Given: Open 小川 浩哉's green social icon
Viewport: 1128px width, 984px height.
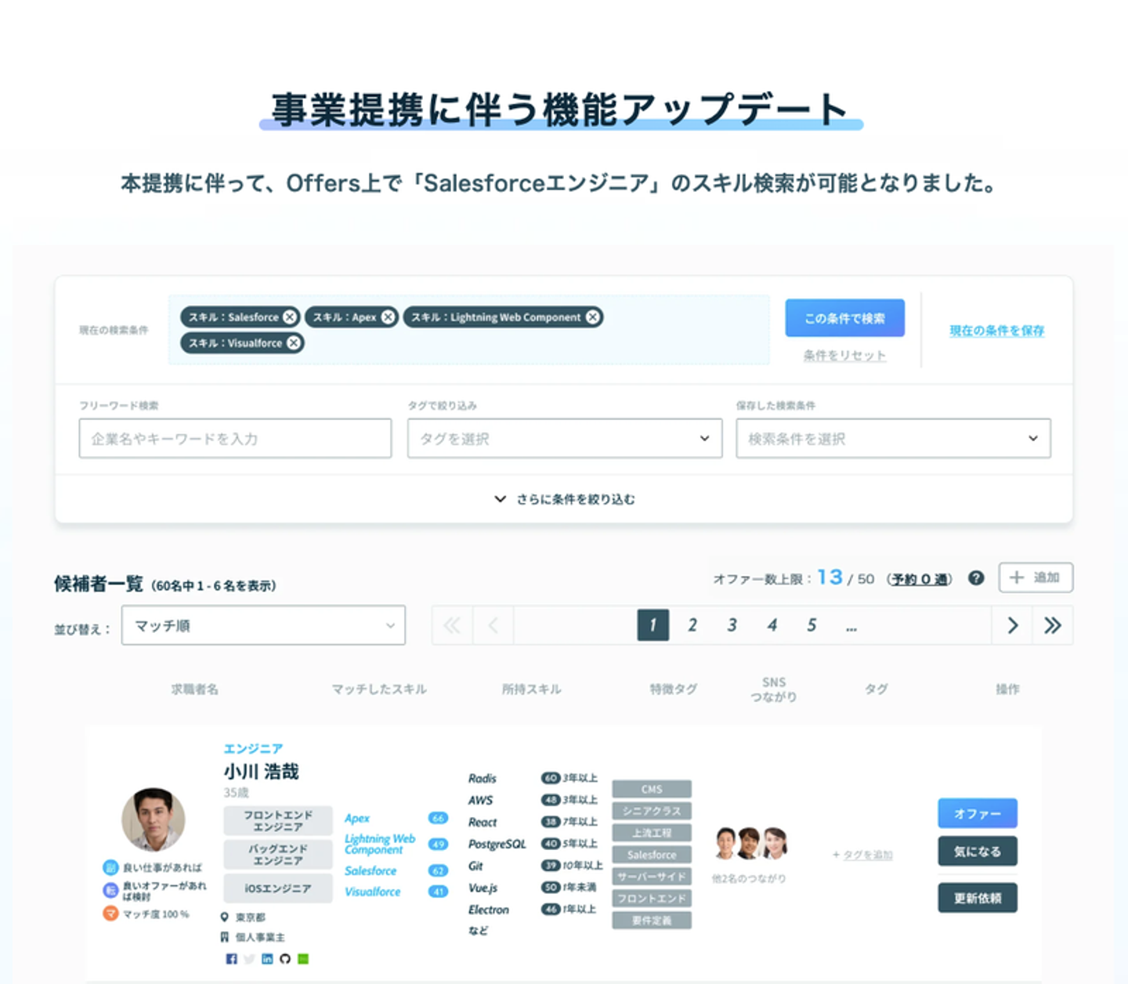Looking at the screenshot, I should [303, 959].
